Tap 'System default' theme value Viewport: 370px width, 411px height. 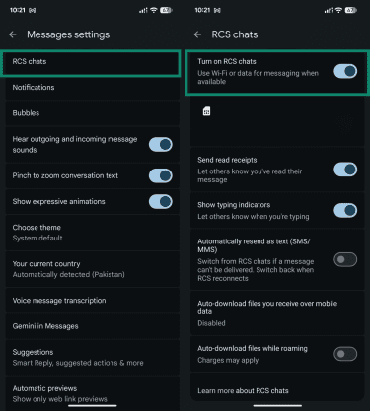click(x=37, y=239)
